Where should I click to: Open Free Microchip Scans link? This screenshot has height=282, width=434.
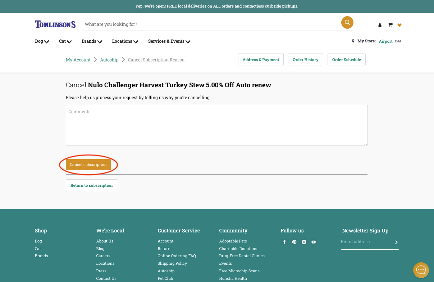(x=239, y=271)
